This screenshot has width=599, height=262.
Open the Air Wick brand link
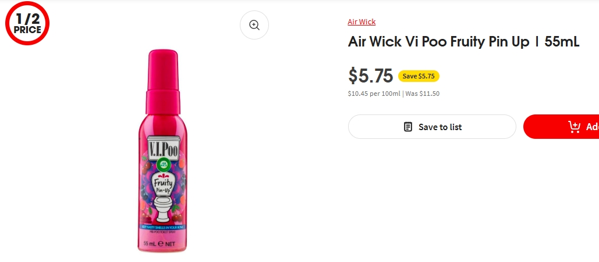pyautogui.click(x=361, y=22)
